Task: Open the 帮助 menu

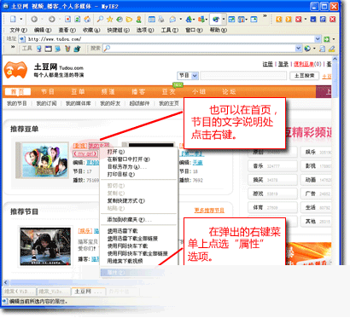Action: tap(219, 30)
